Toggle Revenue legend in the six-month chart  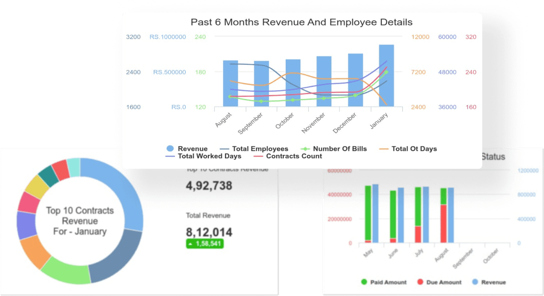[187, 148]
